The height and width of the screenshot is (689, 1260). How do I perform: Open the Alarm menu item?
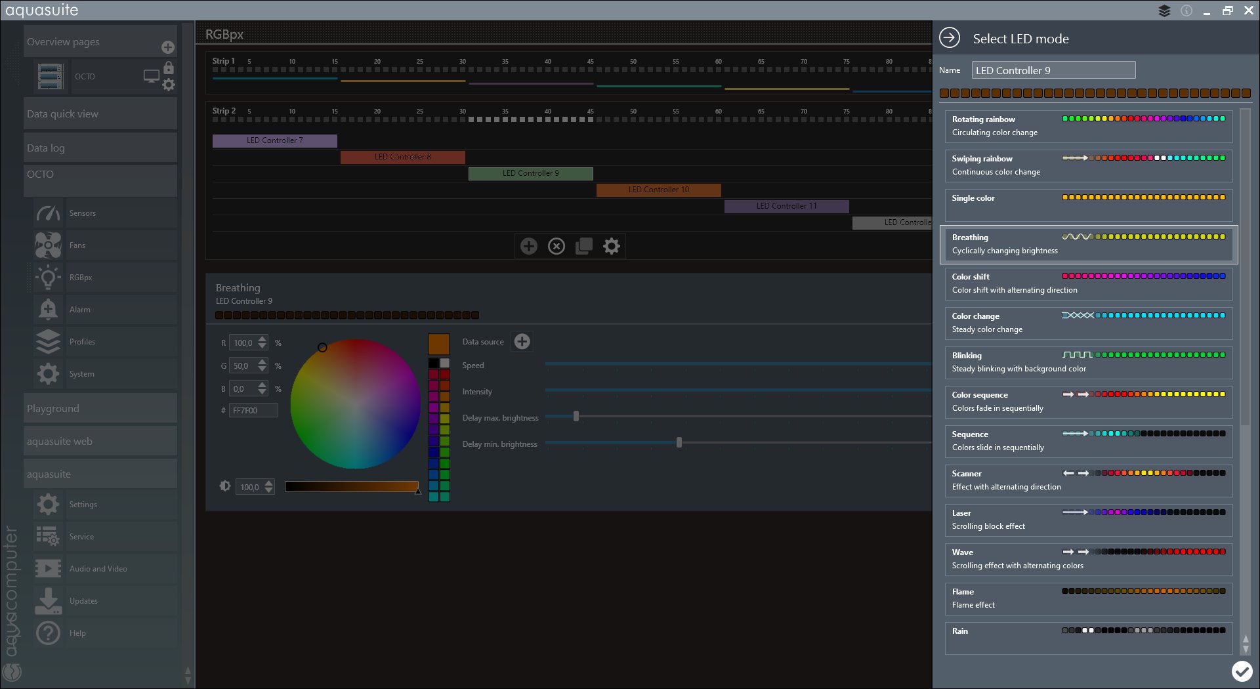[x=80, y=310]
